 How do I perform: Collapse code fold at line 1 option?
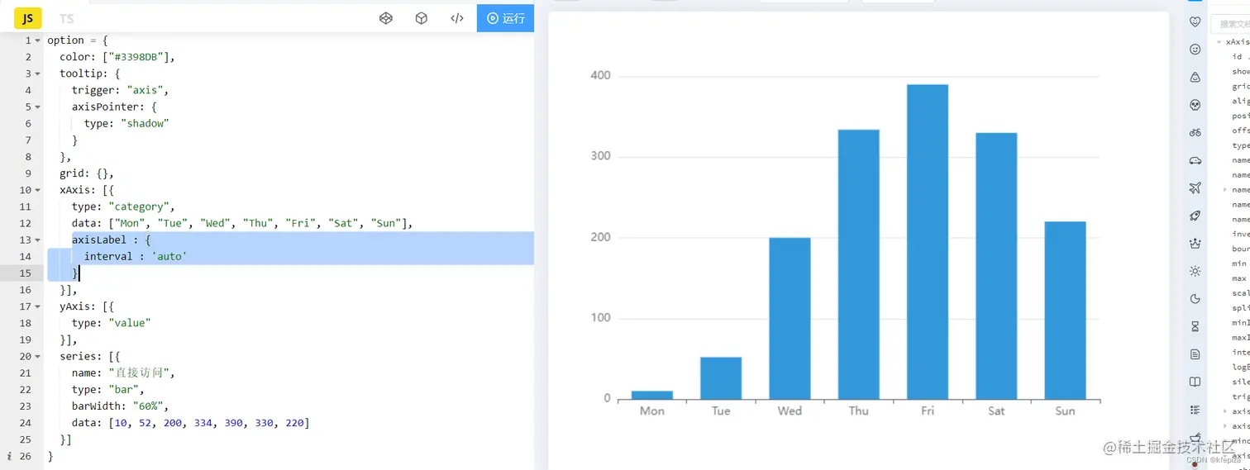(38, 40)
